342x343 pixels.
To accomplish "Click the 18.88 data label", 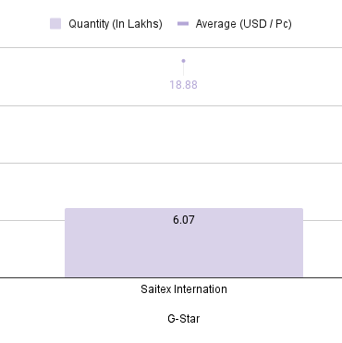I will (x=183, y=85).
